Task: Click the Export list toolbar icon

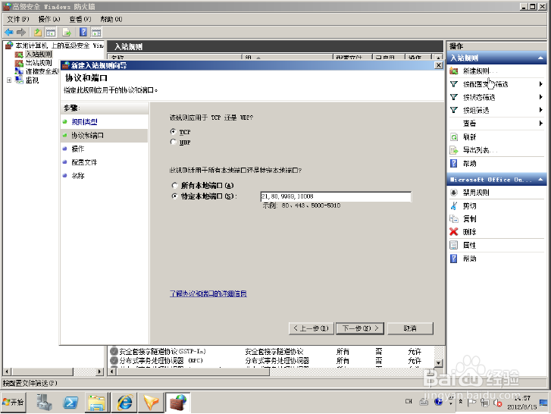Action: tap(67, 33)
